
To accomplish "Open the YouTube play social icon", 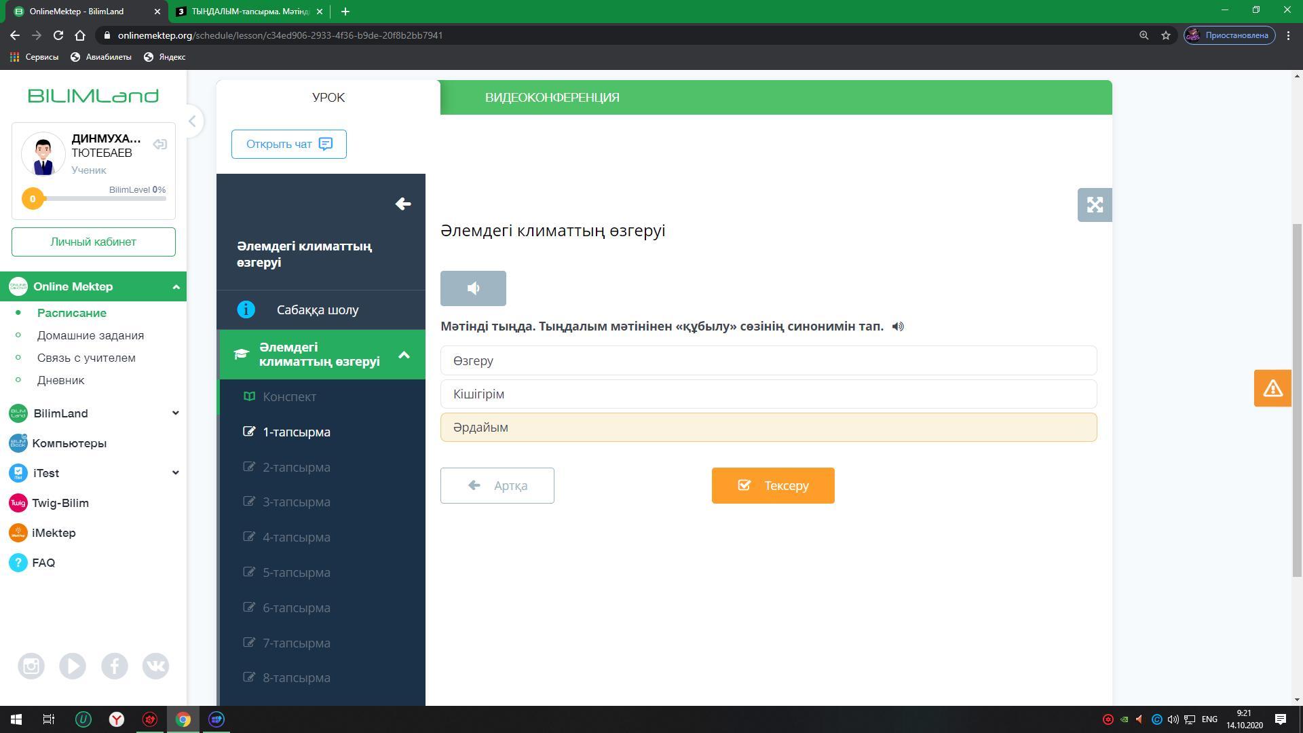I will tap(73, 666).
